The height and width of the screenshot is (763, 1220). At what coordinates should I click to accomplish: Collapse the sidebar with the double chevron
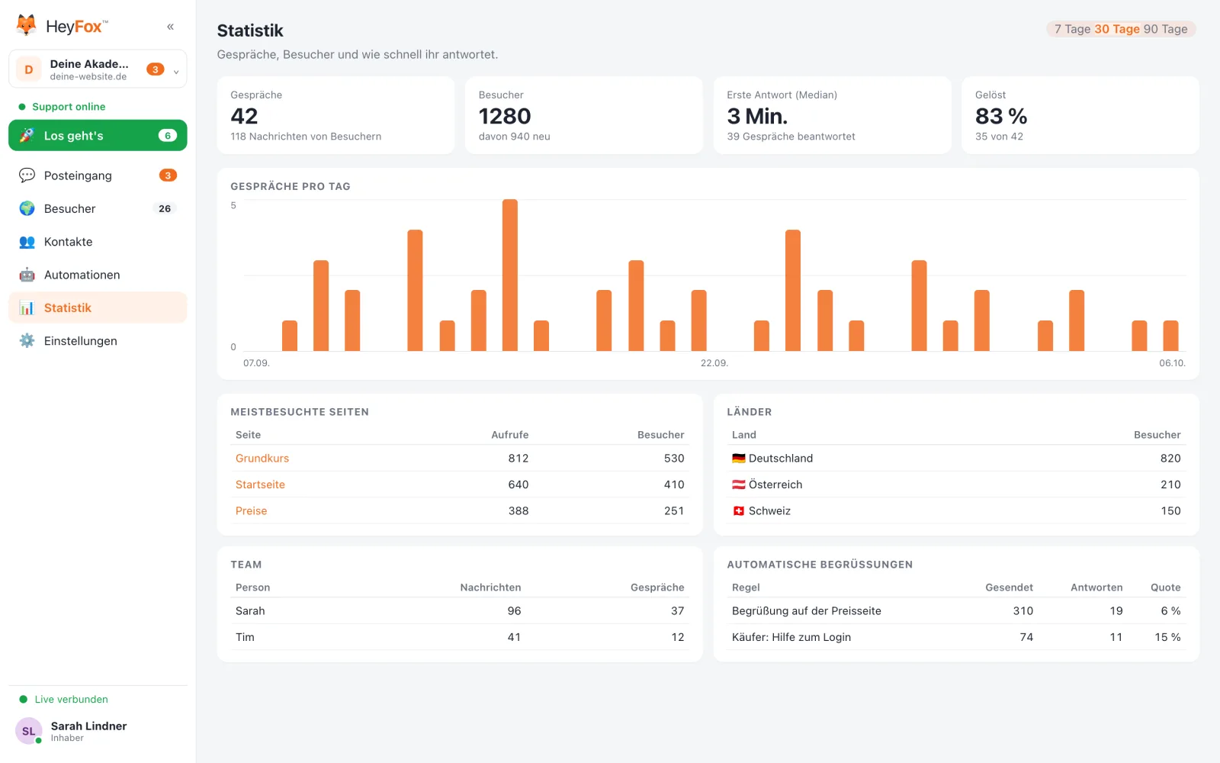(170, 27)
